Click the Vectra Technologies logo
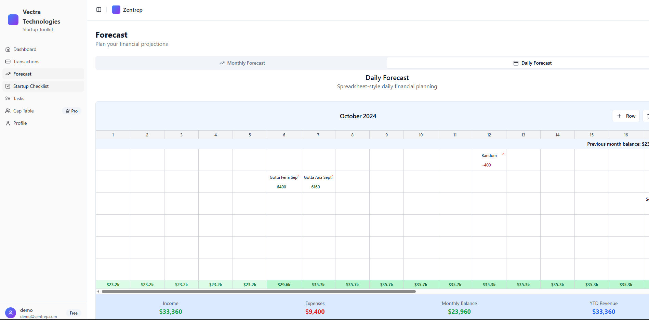649x320 pixels. (13, 20)
